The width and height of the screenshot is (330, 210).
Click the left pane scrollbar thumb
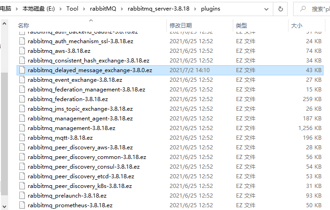click(x=4, y=133)
